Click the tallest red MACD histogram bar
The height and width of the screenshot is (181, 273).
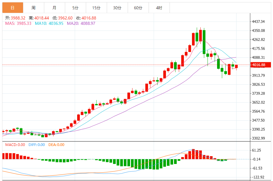point(193,154)
